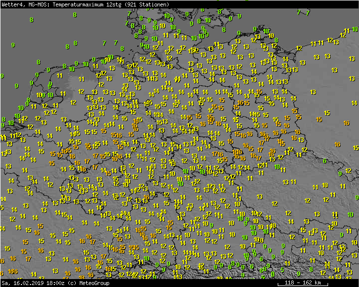Select the rightmost green 7 at top right
This screenshot has width=359, height=287.
(308, 13)
